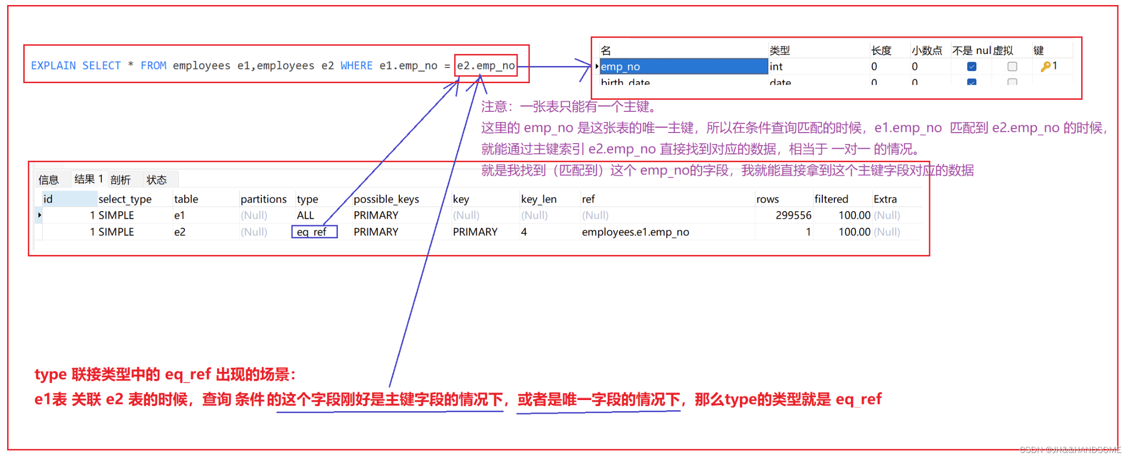This screenshot has height=458, width=1129.
Task: Click the 名 column header in the field grid
Action: pos(606,50)
